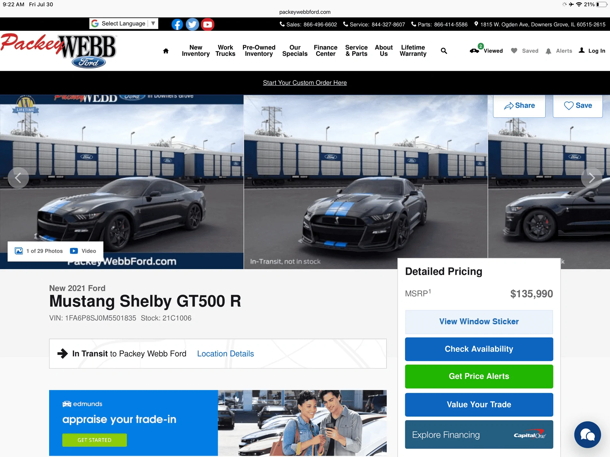Click the Google logo in language selector

coord(95,23)
